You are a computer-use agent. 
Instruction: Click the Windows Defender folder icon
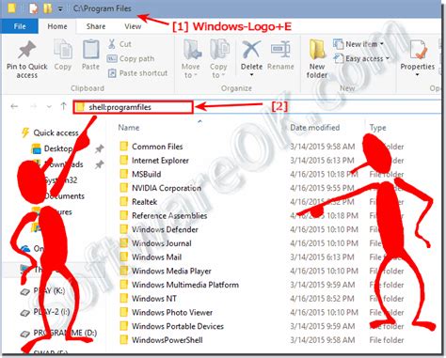pyautogui.click(x=124, y=229)
